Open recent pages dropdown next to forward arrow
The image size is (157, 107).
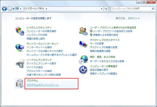14,9
